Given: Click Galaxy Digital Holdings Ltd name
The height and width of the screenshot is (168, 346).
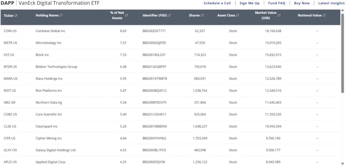Looking at the screenshot, I should [56, 150].
